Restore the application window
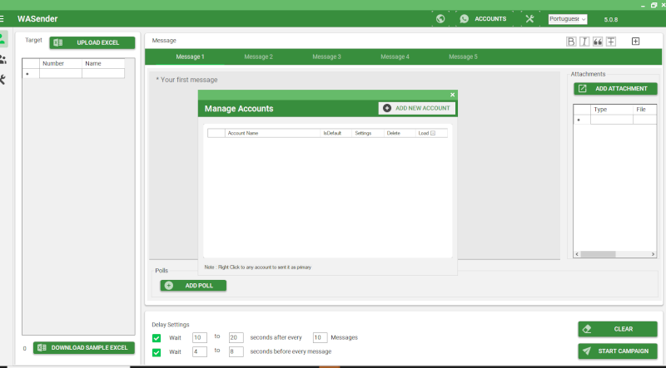This screenshot has width=666, height=368. click(654, 5)
